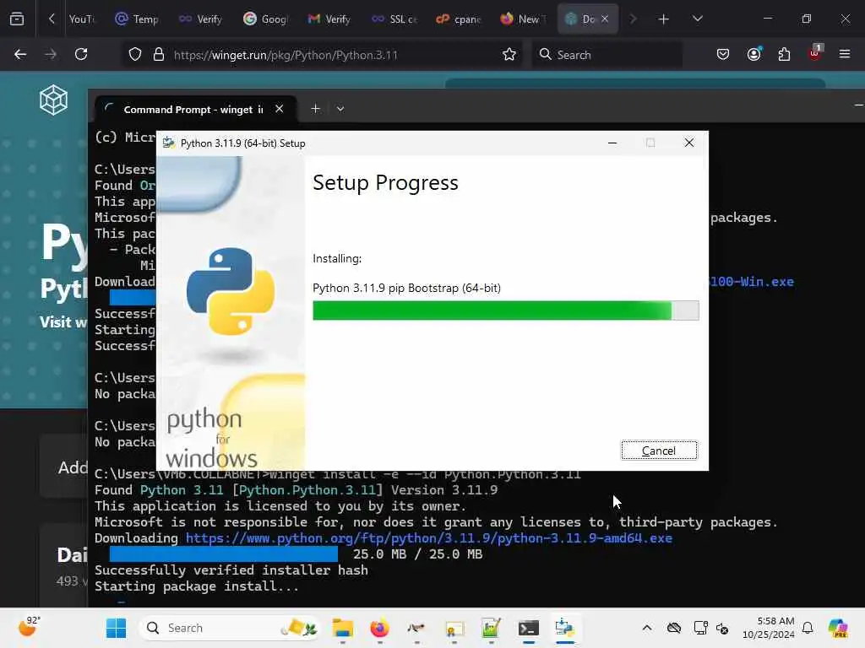Open the notifications bell icon

tap(808, 628)
